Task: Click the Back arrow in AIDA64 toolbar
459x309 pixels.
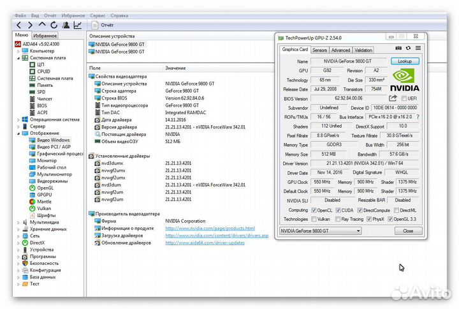Action: pyautogui.click(x=19, y=25)
